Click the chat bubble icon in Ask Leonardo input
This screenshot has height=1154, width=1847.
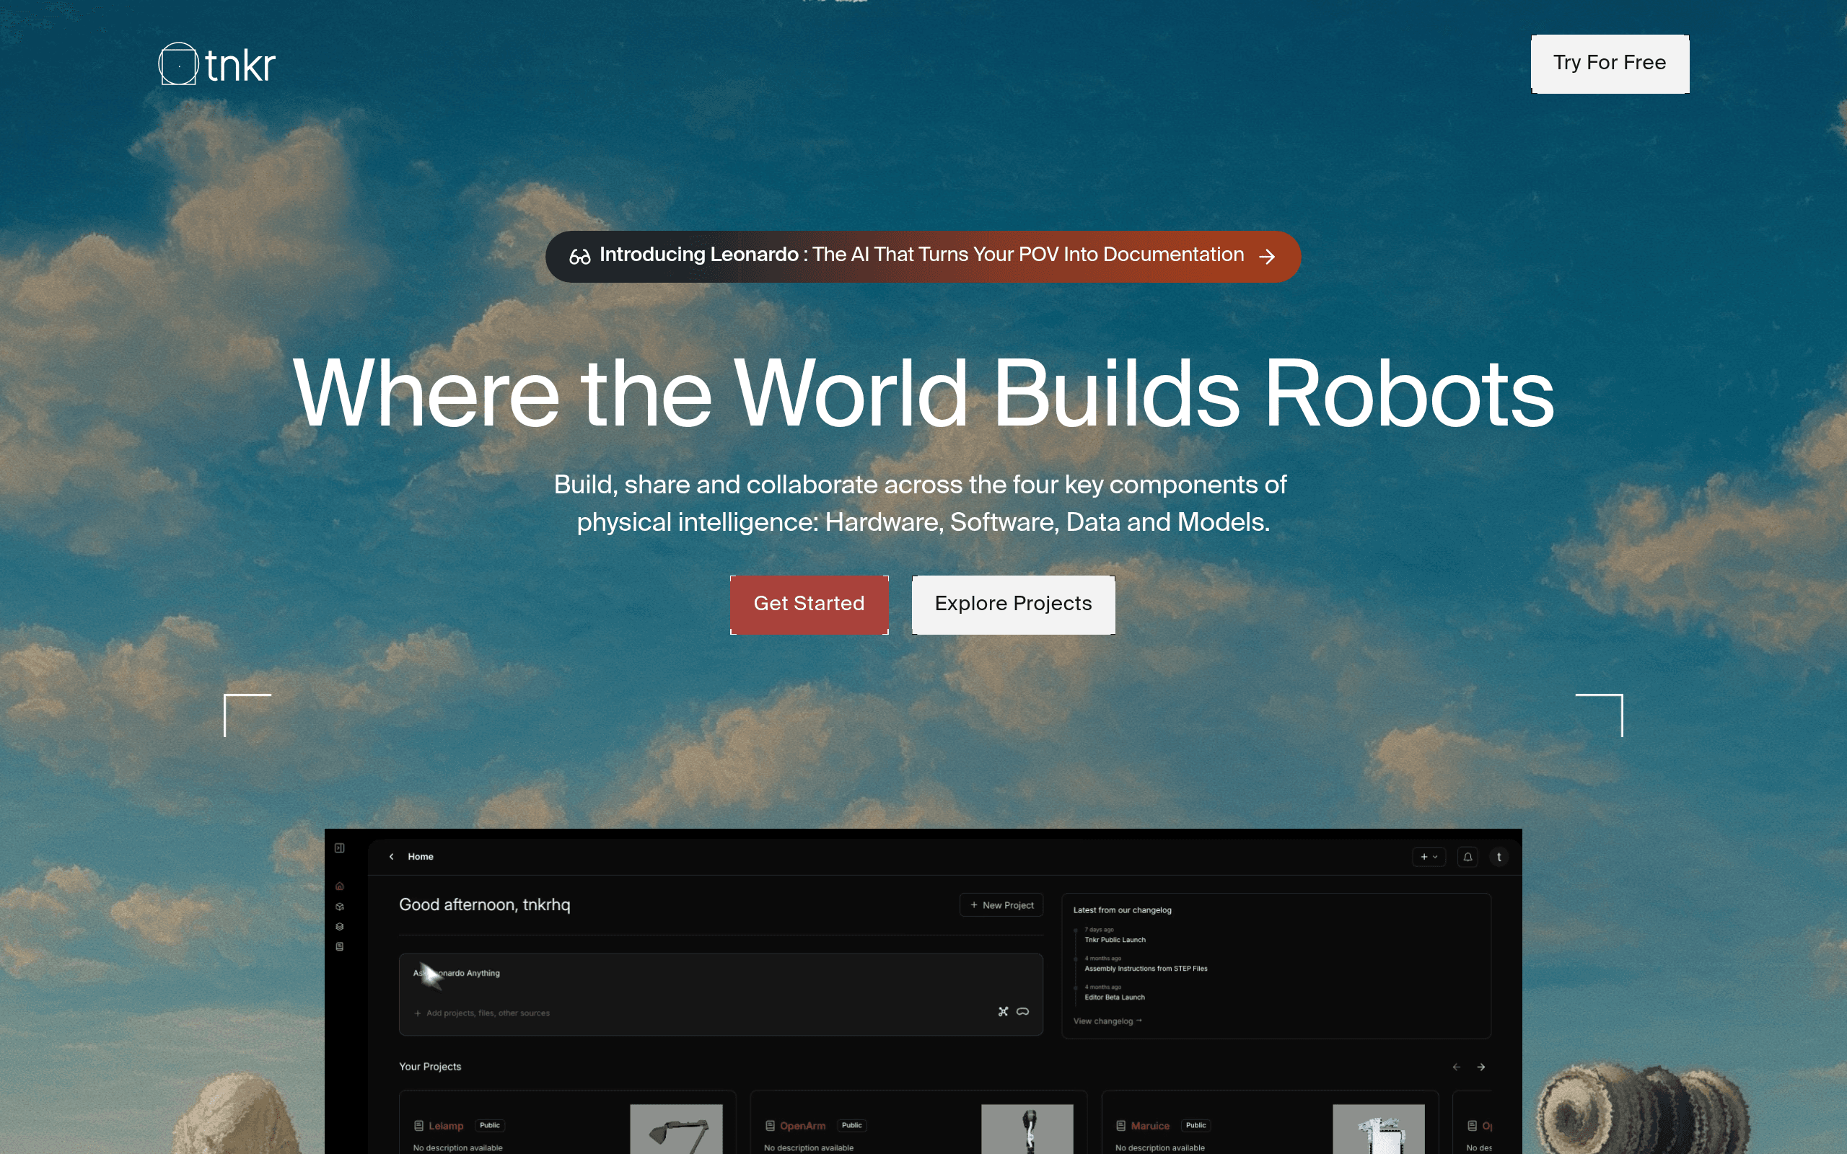click(x=1023, y=1011)
